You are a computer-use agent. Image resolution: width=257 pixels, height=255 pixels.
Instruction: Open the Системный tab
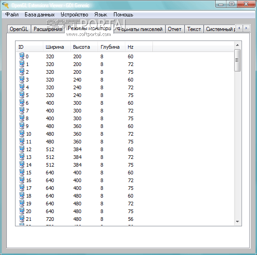coord(220,29)
